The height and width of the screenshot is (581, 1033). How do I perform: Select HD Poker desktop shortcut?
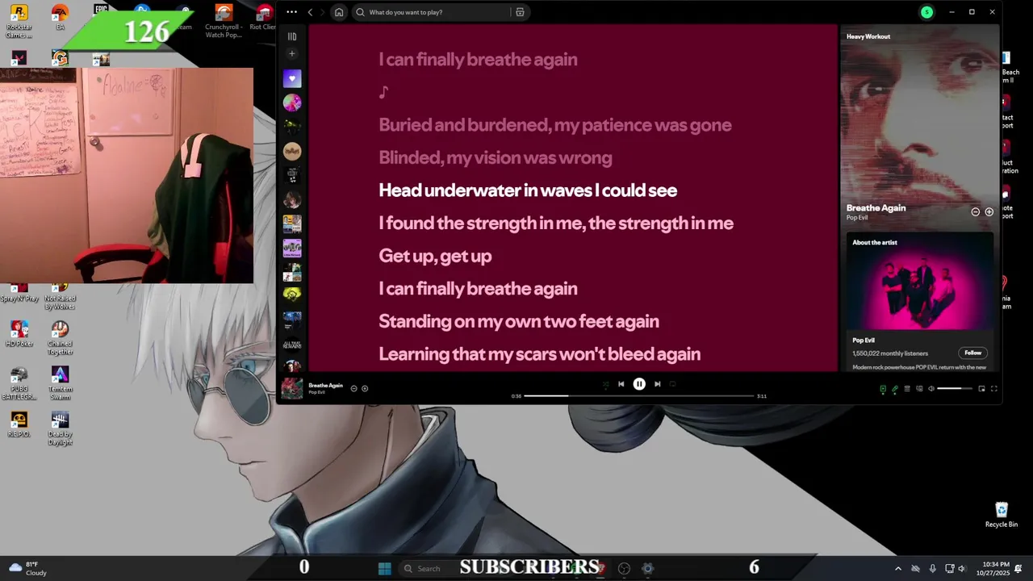coord(19,334)
